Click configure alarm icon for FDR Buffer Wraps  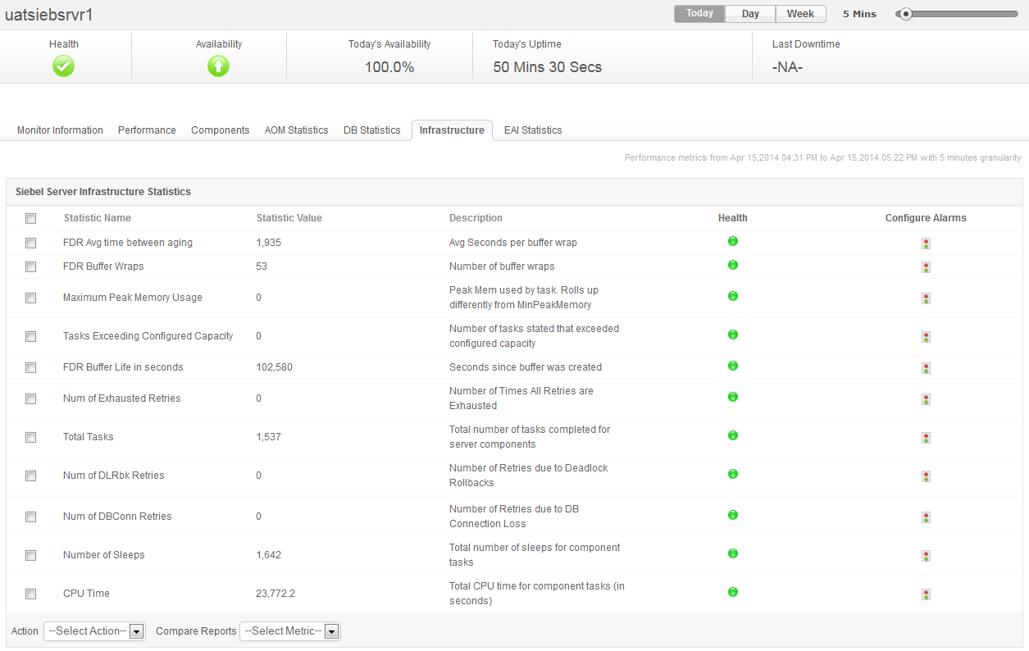(926, 267)
